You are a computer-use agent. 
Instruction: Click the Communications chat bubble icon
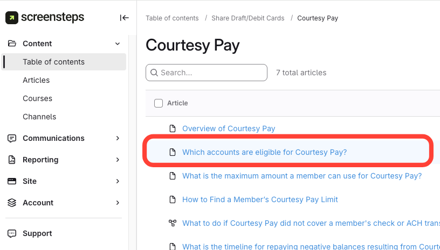coord(12,138)
